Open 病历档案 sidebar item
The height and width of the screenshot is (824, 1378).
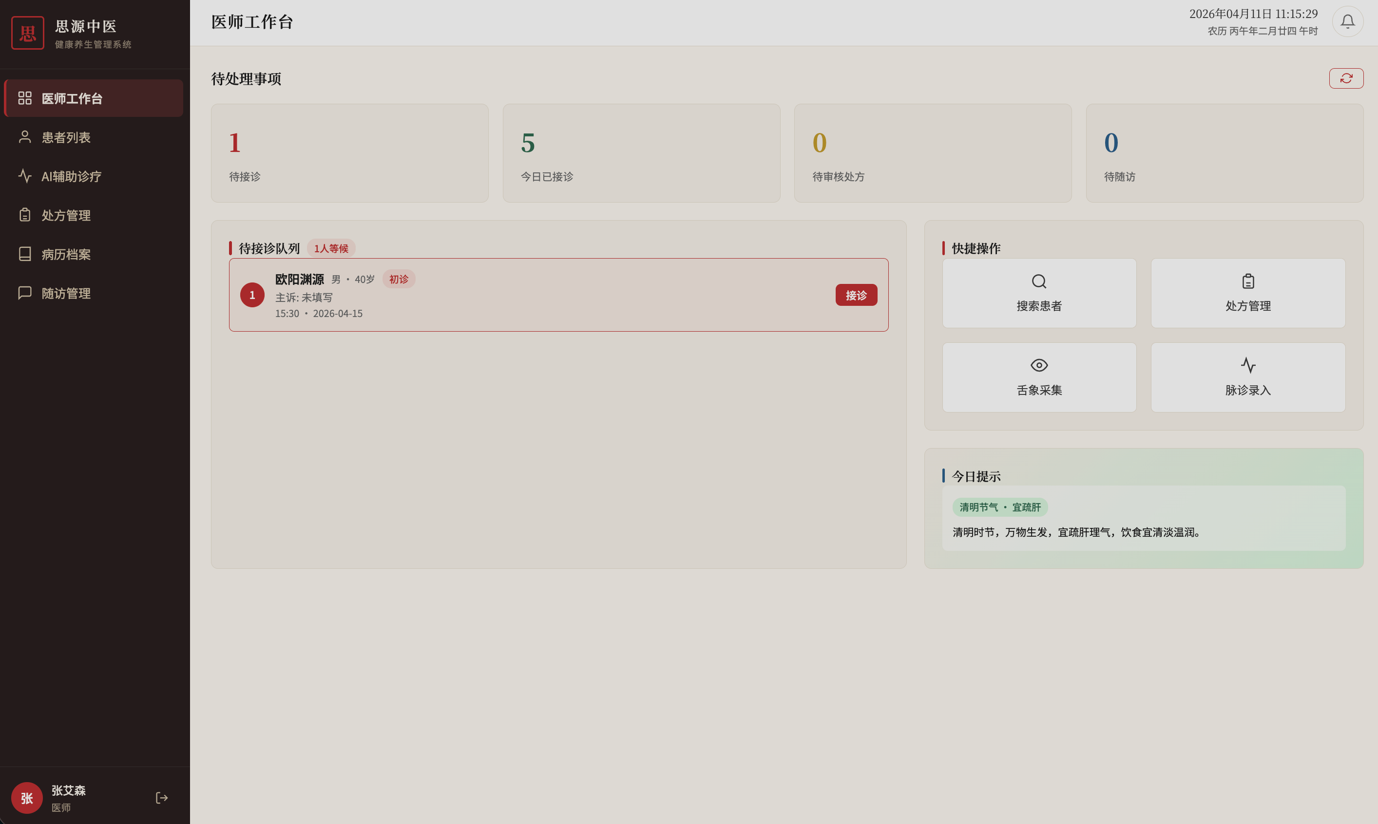(x=66, y=254)
